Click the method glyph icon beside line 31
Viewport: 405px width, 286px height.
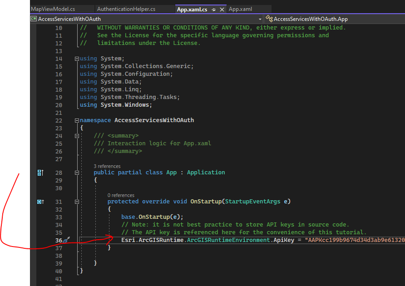[x=40, y=201]
